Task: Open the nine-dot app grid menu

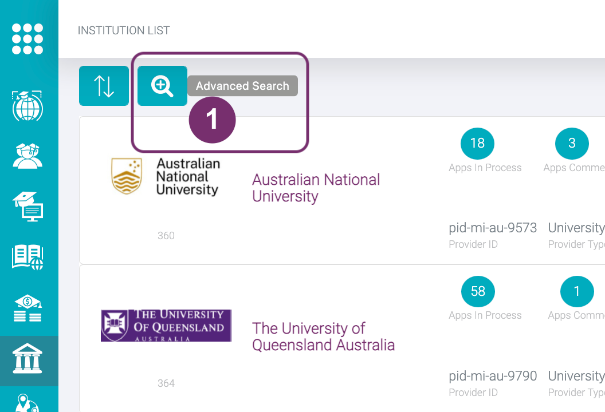Action: (x=27, y=39)
